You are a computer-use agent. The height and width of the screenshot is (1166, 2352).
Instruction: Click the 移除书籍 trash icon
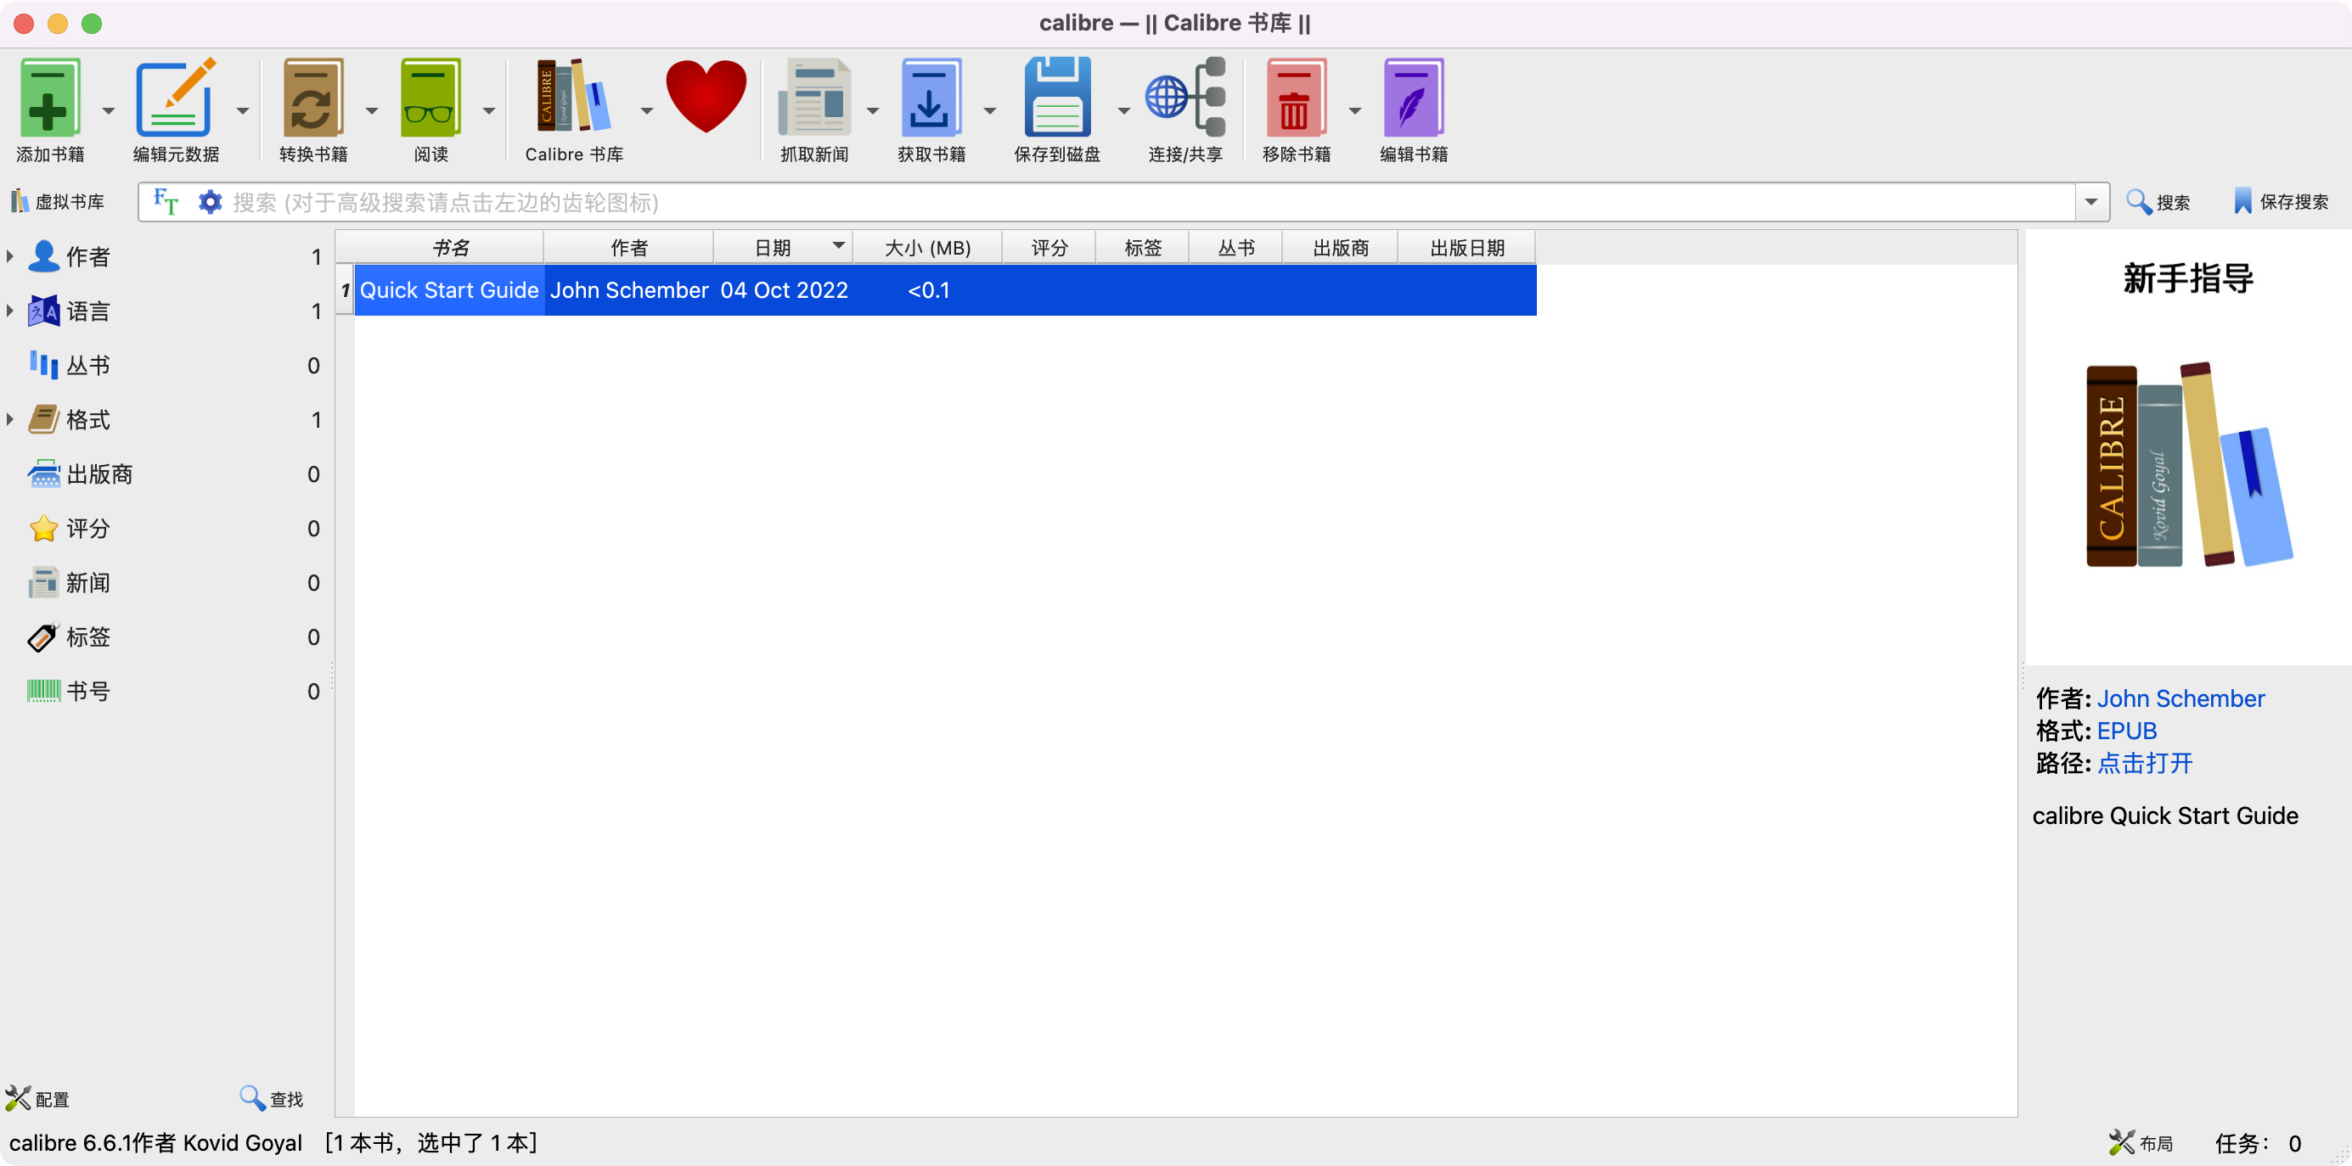tap(1297, 96)
